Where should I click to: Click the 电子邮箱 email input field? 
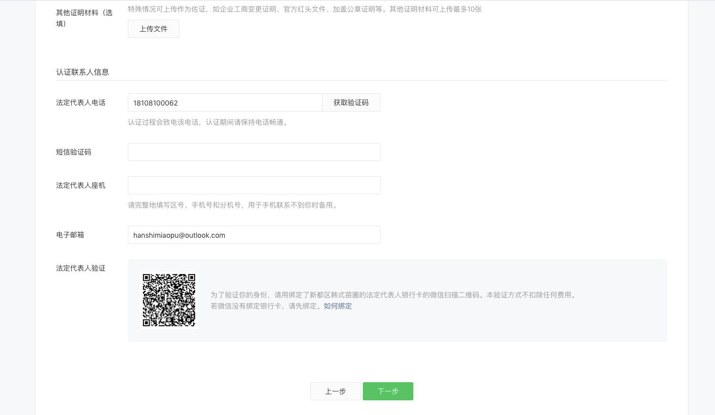254,235
